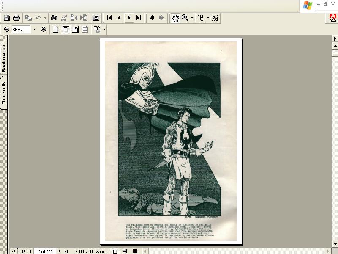This screenshot has width=338, height=254.
Task: Click the displayed PDF page illustration
Action: point(169,139)
